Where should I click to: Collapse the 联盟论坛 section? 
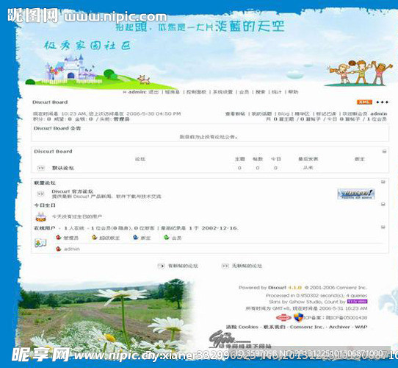point(383,182)
